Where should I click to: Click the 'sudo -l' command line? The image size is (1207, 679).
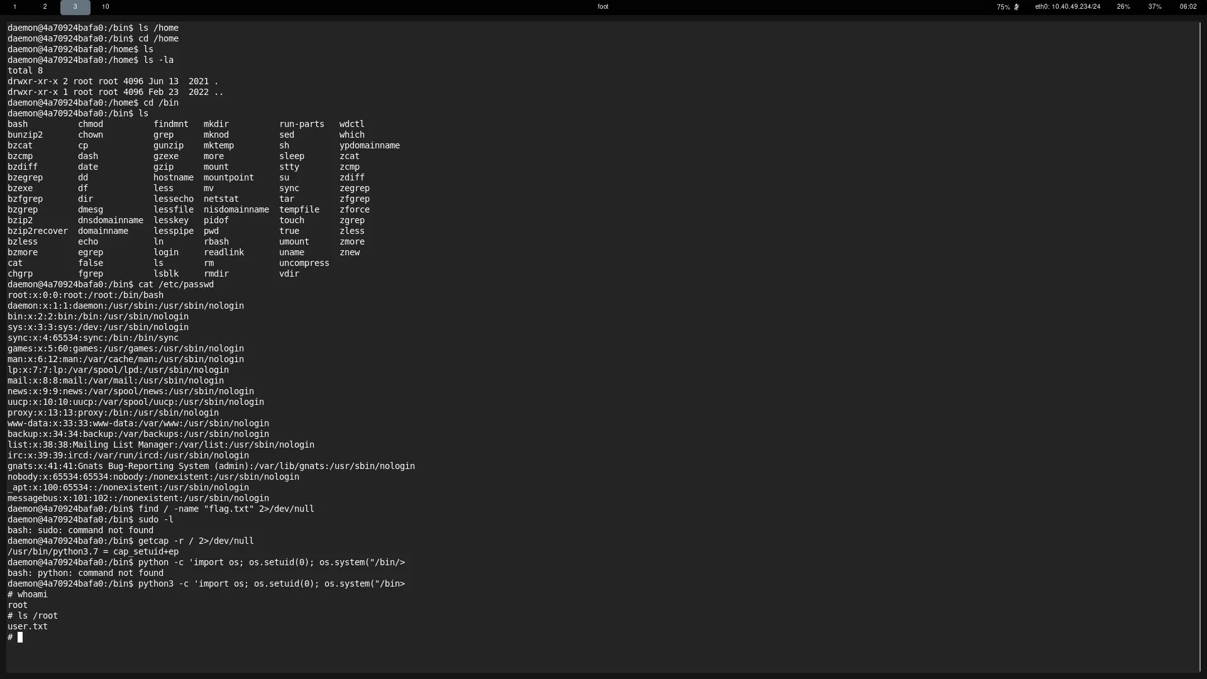tap(91, 519)
